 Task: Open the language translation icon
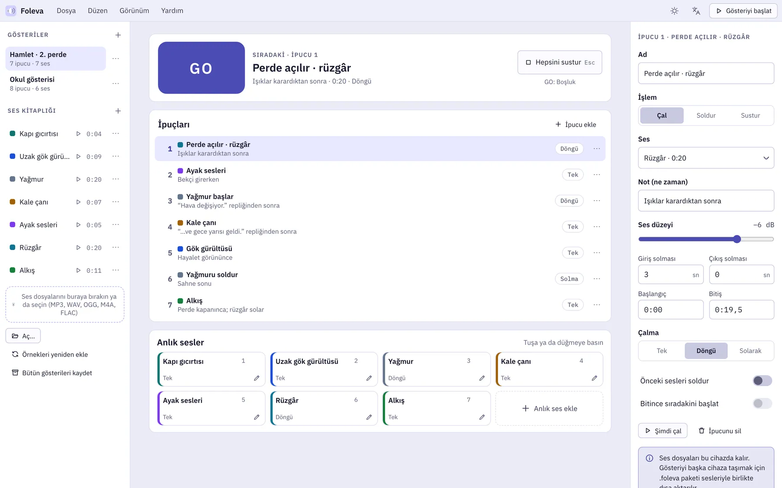pyautogui.click(x=696, y=11)
